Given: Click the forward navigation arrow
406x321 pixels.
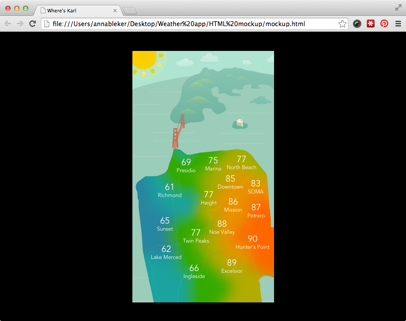Looking at the screenshot, I should point(20,24).
